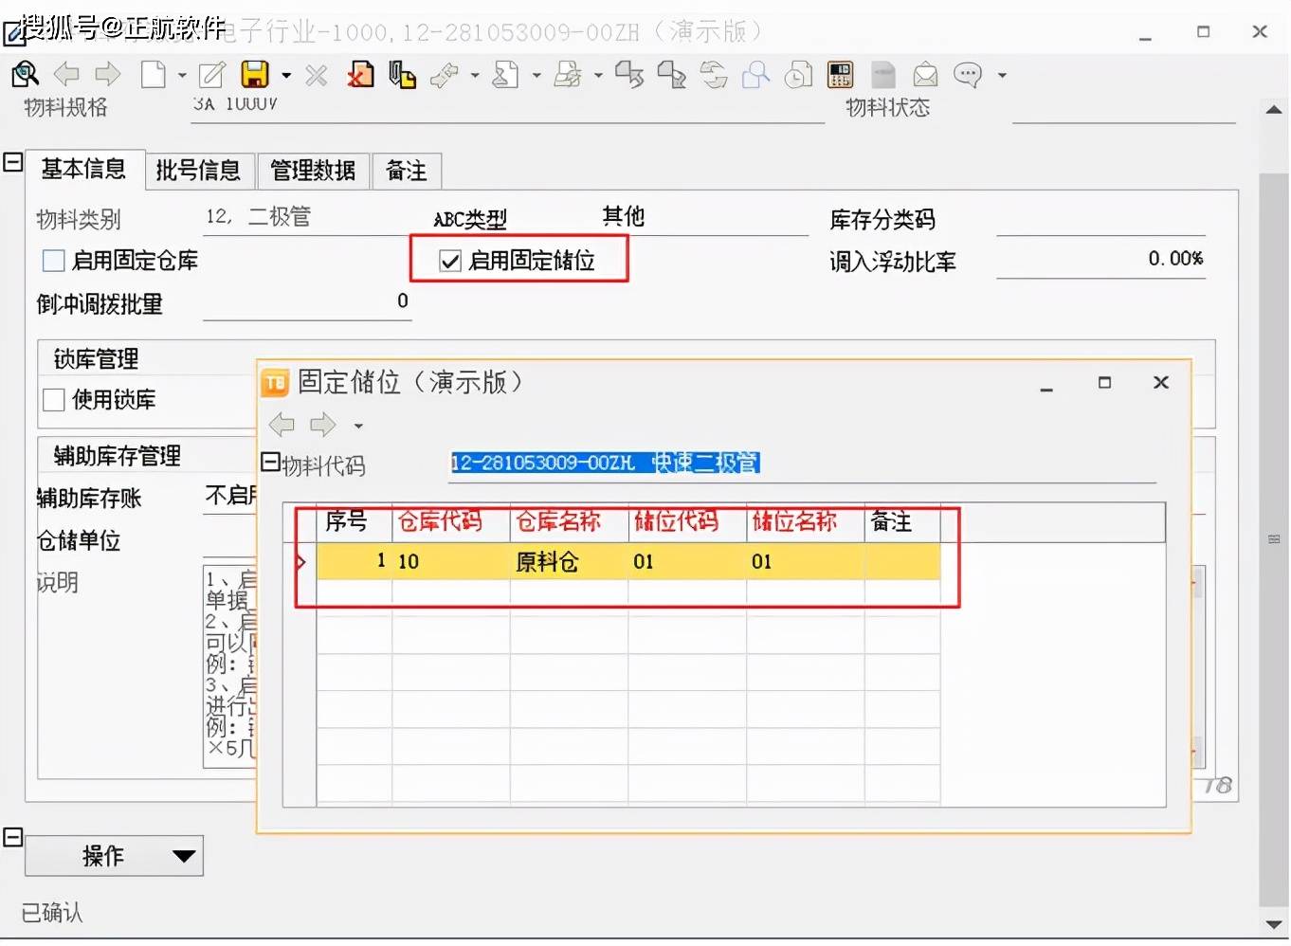This screenshot has height=946, width=1291.
Task: Enable 启用固定仓库 checkbox
Action: [x=52, y=261]
